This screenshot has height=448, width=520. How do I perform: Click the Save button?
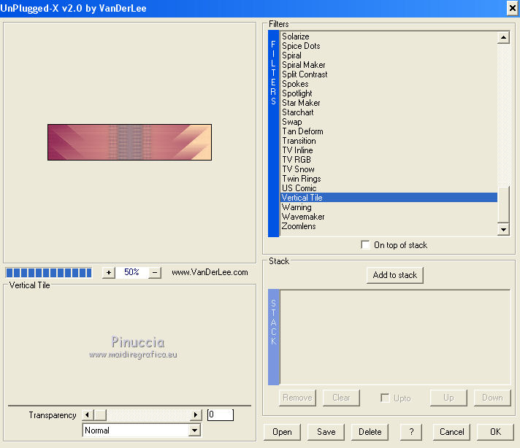[x=326, y=432]
